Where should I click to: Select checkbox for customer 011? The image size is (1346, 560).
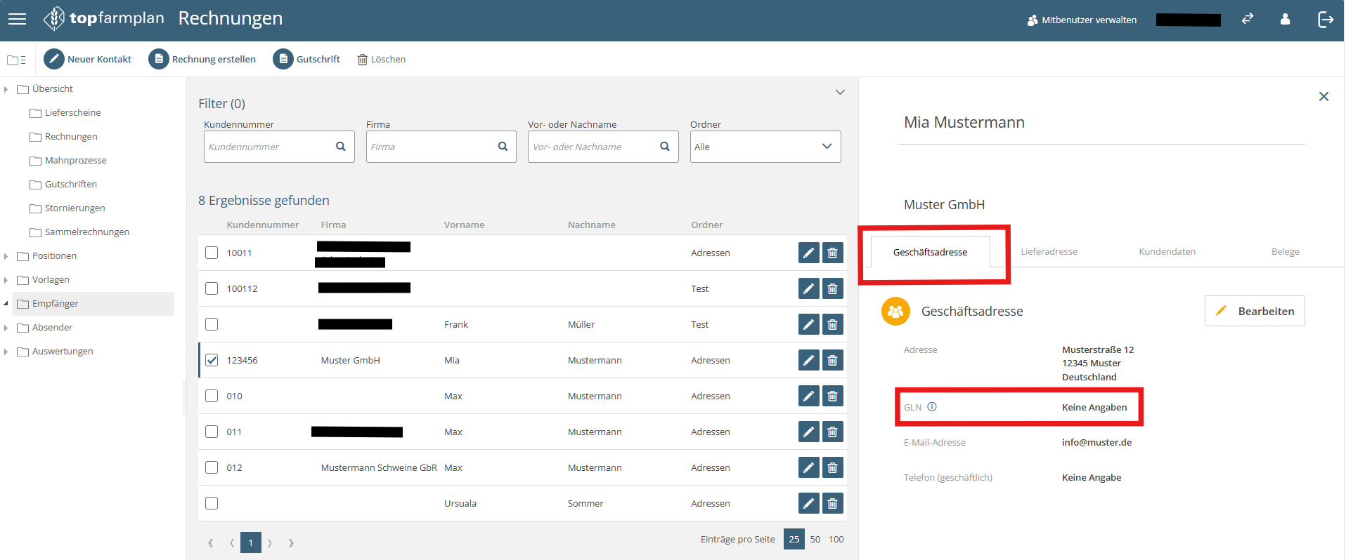click(212, 431)
